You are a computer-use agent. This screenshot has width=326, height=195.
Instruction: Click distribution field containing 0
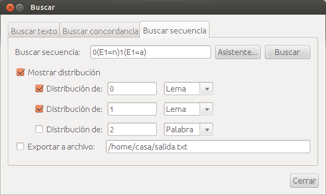pos(132,89)
